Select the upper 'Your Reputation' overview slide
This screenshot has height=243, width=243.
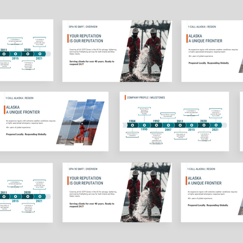tap(117, 51)
